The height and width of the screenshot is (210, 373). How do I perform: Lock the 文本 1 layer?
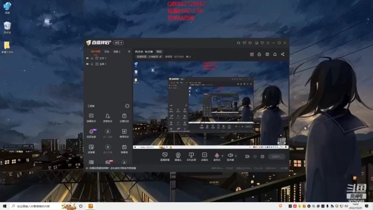pos(92,58)
